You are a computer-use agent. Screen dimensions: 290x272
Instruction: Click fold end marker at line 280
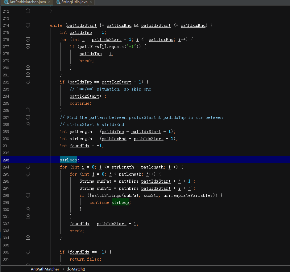coord(28,68)
